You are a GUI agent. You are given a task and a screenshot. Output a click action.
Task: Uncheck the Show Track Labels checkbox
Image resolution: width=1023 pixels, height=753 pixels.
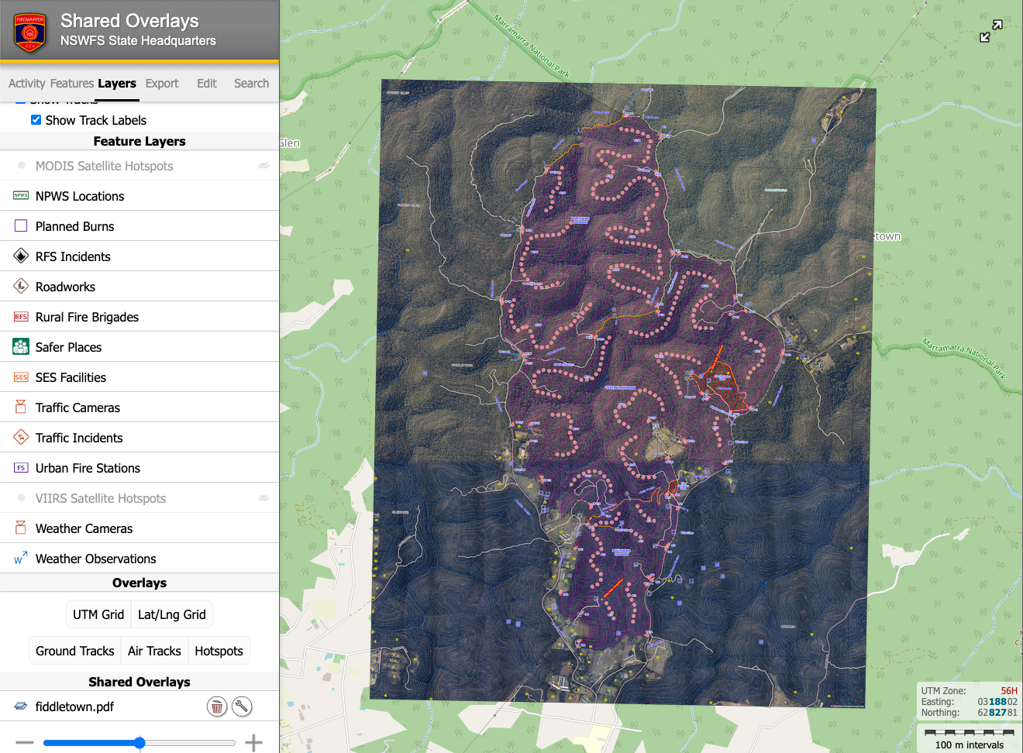pyautogui.click(x=36, y=120)
